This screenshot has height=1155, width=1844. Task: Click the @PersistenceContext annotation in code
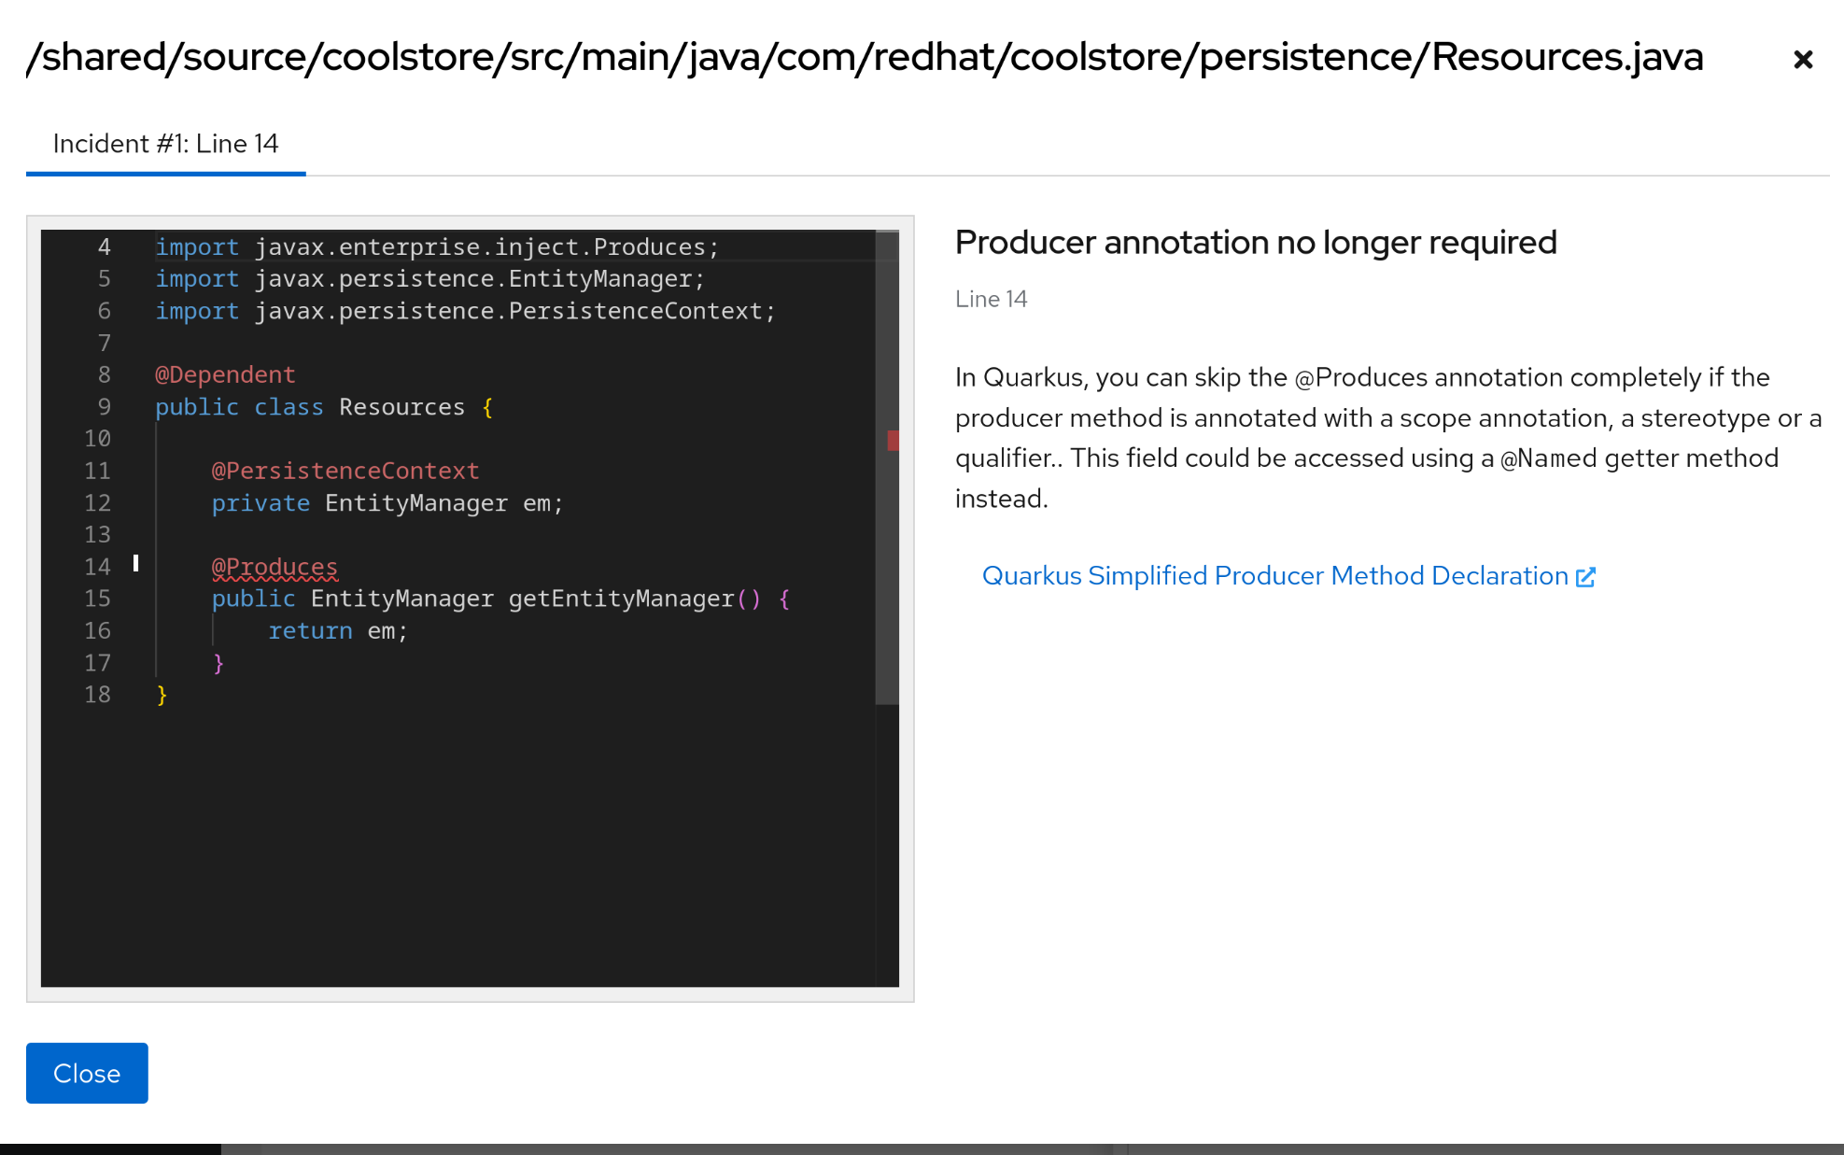(345, 471)
